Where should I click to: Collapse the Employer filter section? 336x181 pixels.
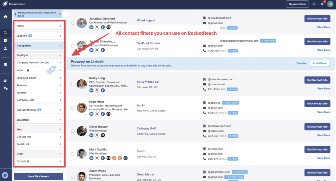point(39,55)
